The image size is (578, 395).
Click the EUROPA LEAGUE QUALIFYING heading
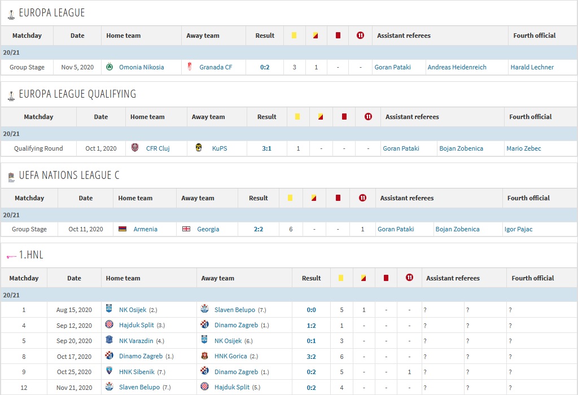click(x=77, y=94)
